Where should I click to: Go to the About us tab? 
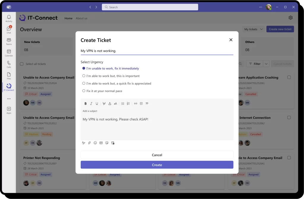81,18
